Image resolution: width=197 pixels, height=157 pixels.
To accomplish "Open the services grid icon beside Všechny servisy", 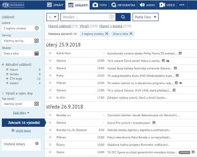I will 37,41.
